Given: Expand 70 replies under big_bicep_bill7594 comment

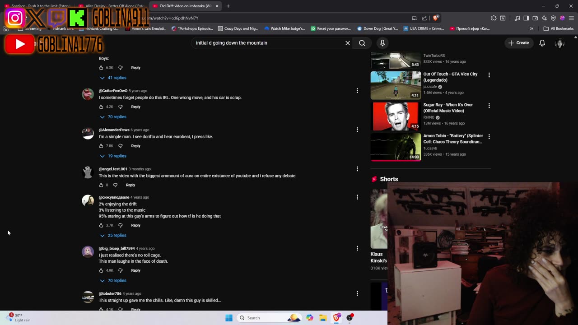Looking at the screenshot, I should point(113,280).
